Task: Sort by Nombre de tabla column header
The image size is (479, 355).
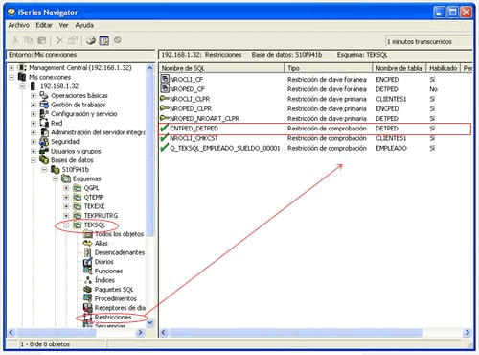Action: click(399, 68)
